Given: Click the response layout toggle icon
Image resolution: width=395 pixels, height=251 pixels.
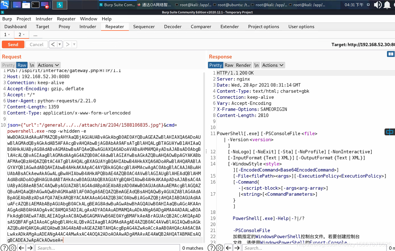Looking at the screenshot, I should 391,54.
